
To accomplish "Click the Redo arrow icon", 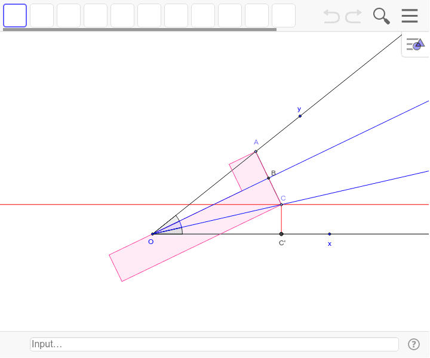I will [x=354, y=16].
